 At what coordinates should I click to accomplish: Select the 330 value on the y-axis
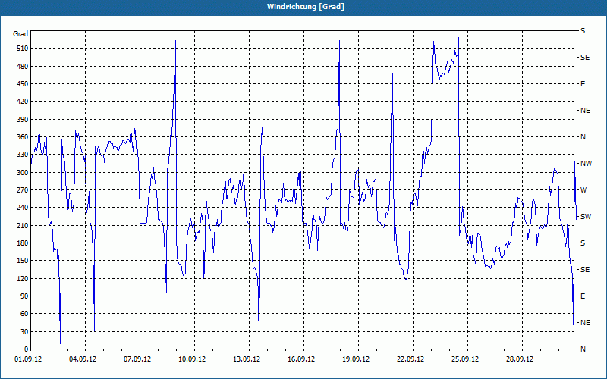[23, 155]
